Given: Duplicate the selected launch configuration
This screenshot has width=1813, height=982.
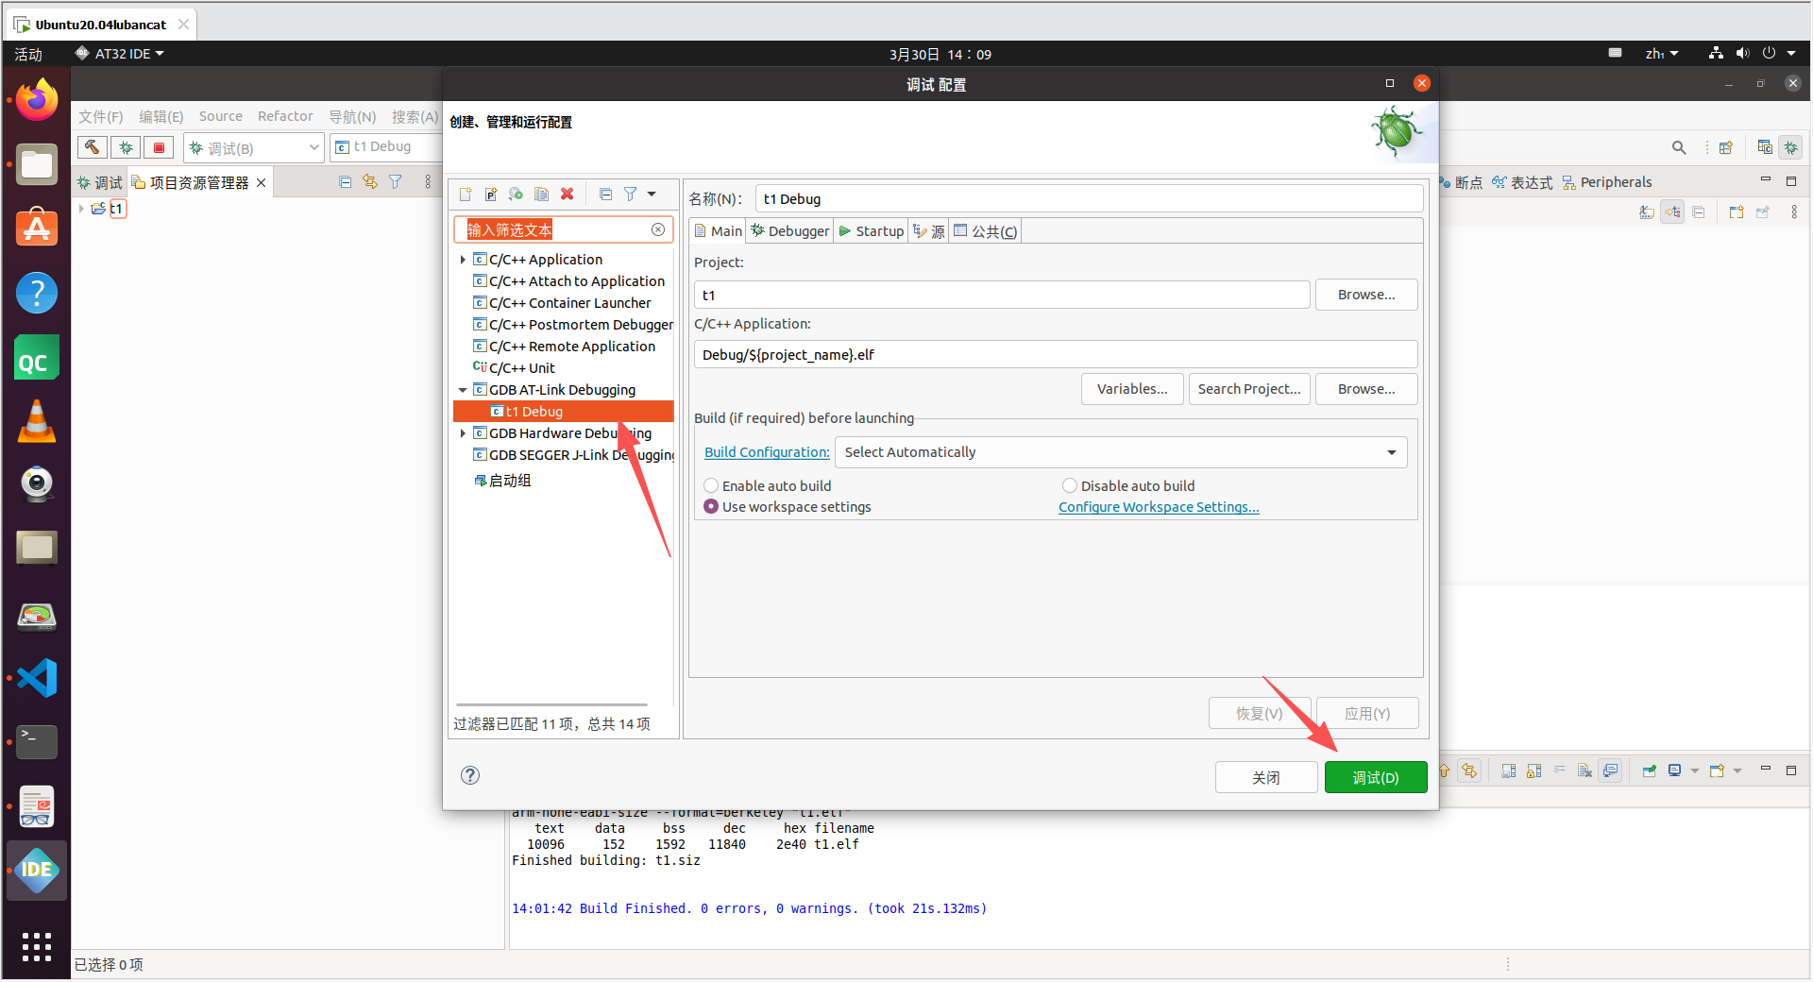Looking at the screenshot, I should 541,195.
